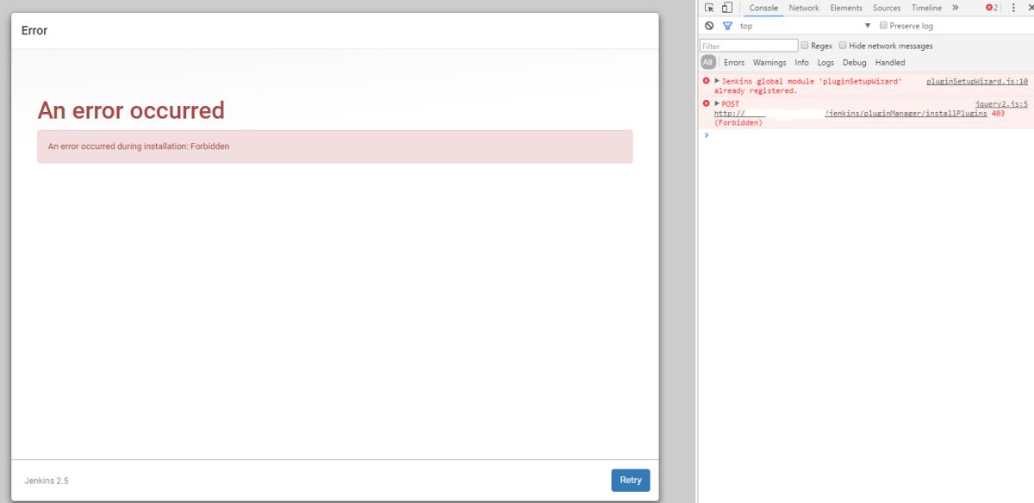
Task: Select the 'An error occurred' heading
Action: click(131, 110)
